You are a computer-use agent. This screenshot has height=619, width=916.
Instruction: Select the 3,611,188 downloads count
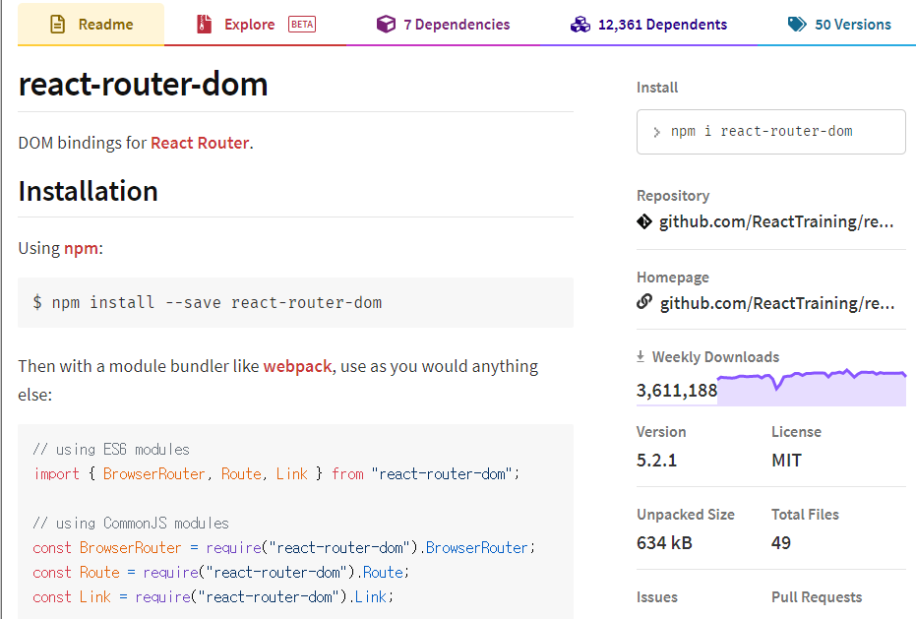tap(677, 390)
